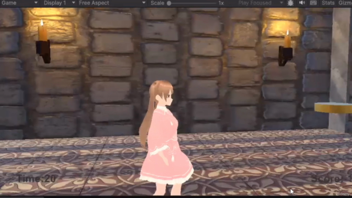
Task: Click the Time:20 text in game
Action: [x=37, y=179]
